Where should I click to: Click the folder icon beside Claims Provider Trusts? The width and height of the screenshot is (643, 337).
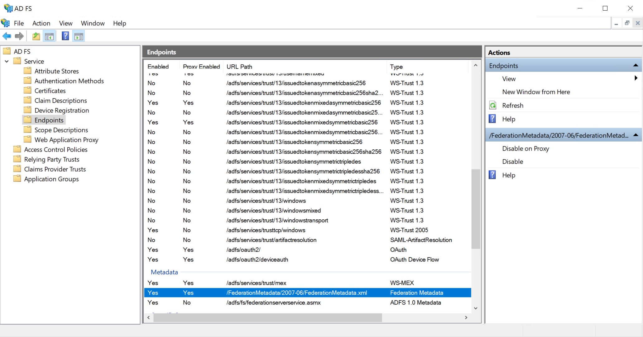tap(17, 169)
